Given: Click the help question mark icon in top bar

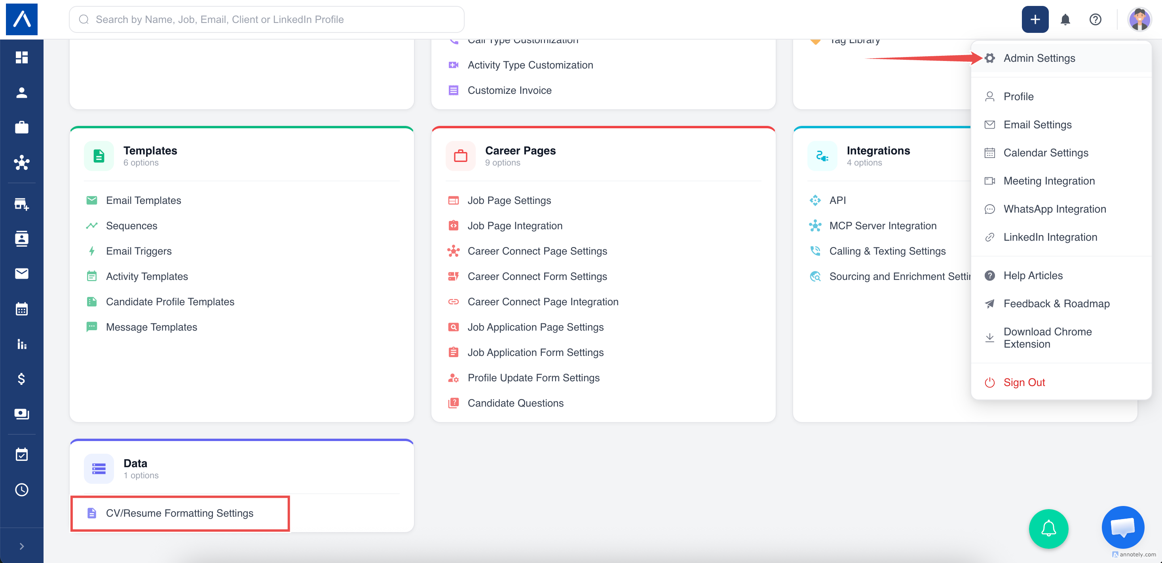Looking at the screenshot, I should tap(1095, 19).
